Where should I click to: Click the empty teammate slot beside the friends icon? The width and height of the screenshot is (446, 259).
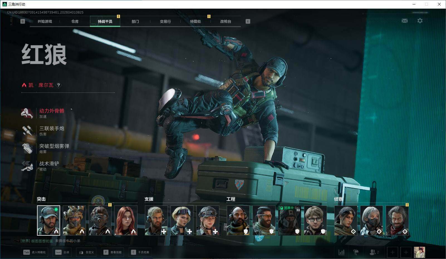393,252
